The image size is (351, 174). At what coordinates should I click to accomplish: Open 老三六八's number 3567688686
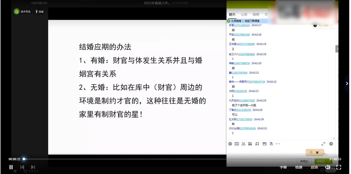coord(247,54)
